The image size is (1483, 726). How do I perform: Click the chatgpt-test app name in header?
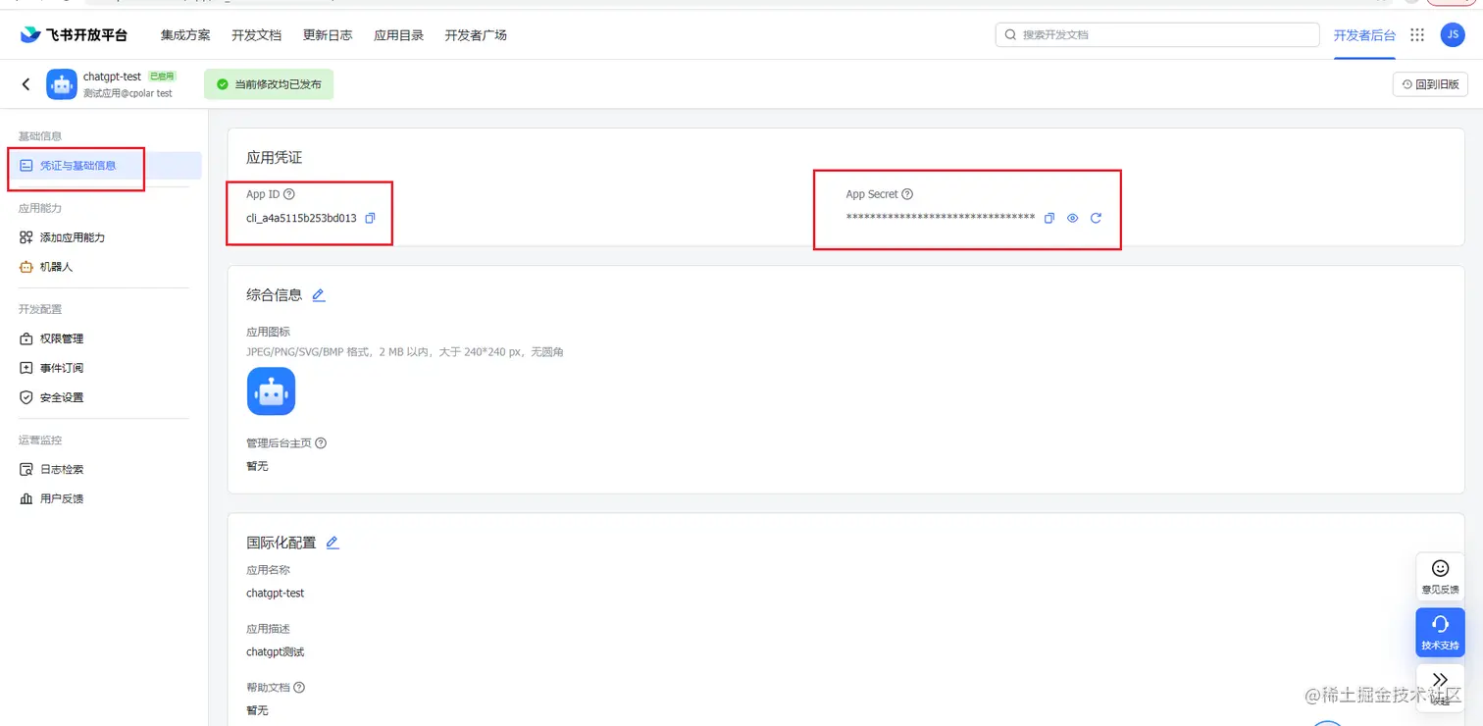112,77
